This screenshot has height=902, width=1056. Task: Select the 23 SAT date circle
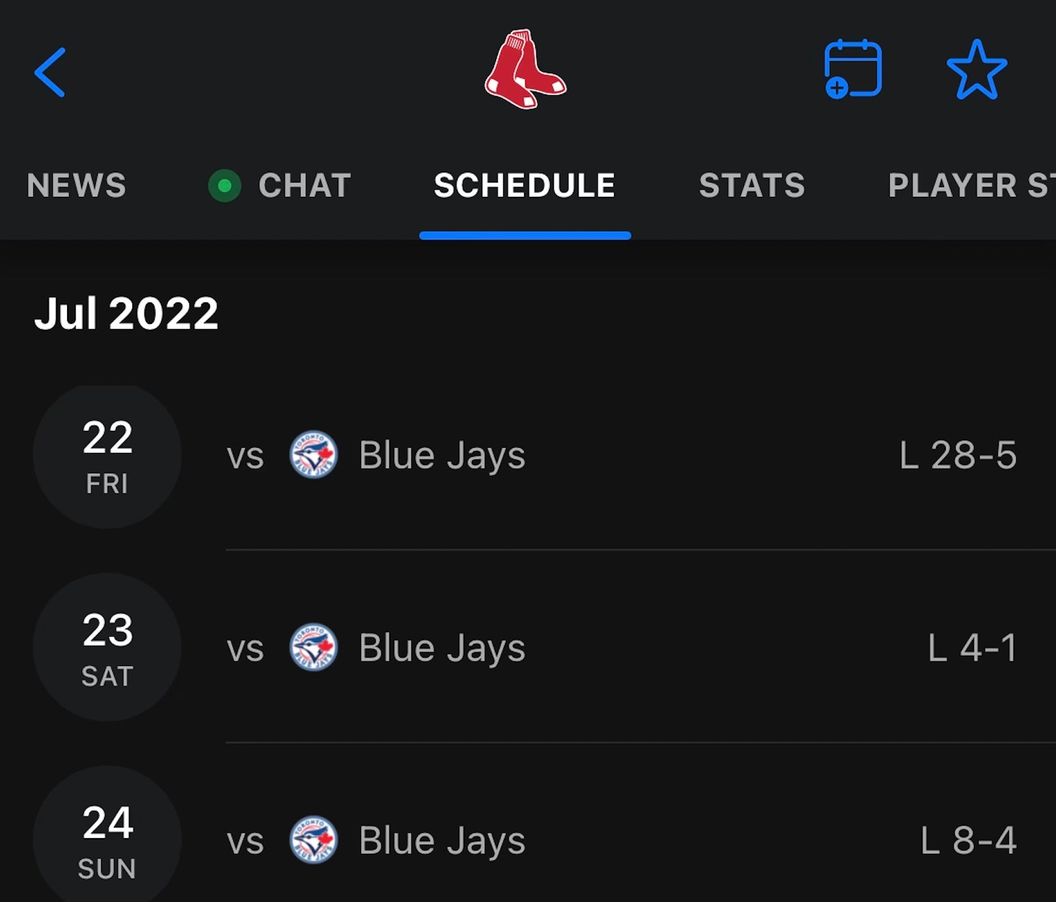coord(108,648)
